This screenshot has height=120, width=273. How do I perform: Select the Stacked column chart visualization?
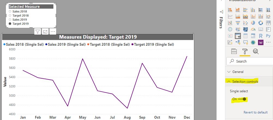(238, 10)
